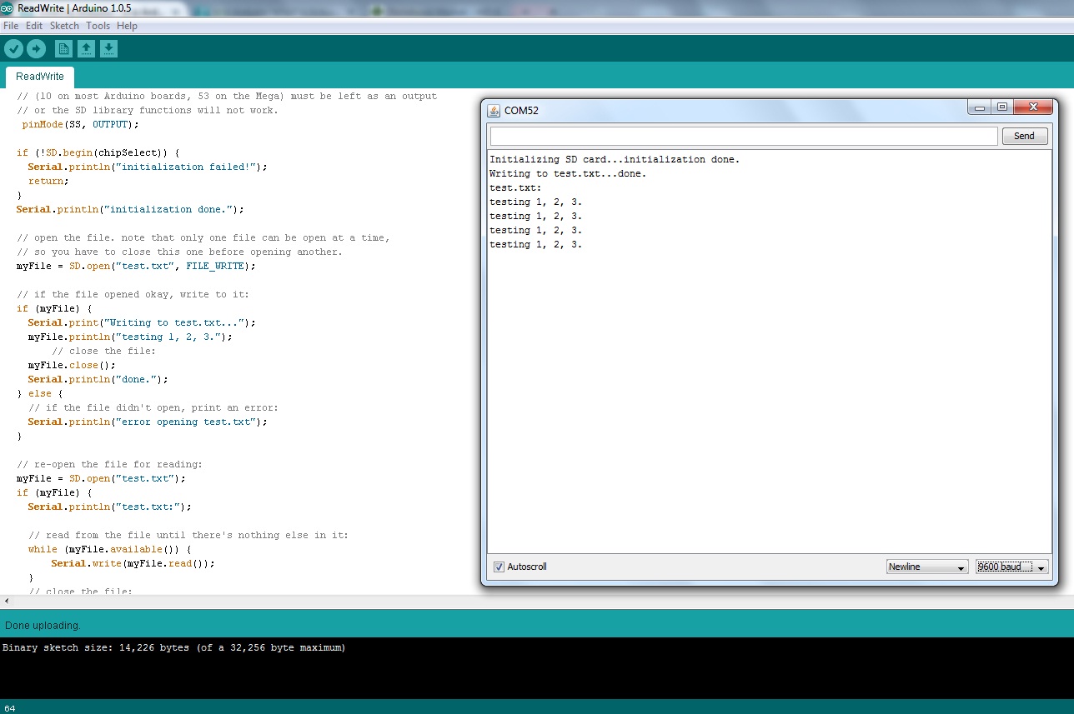Click the Arduino logo in title bar

7,8
